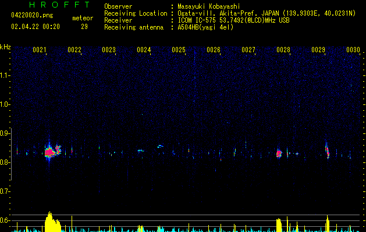Click the HROFFT title text
The height and width of the screenshot is (232, 366).
[60, 5]
